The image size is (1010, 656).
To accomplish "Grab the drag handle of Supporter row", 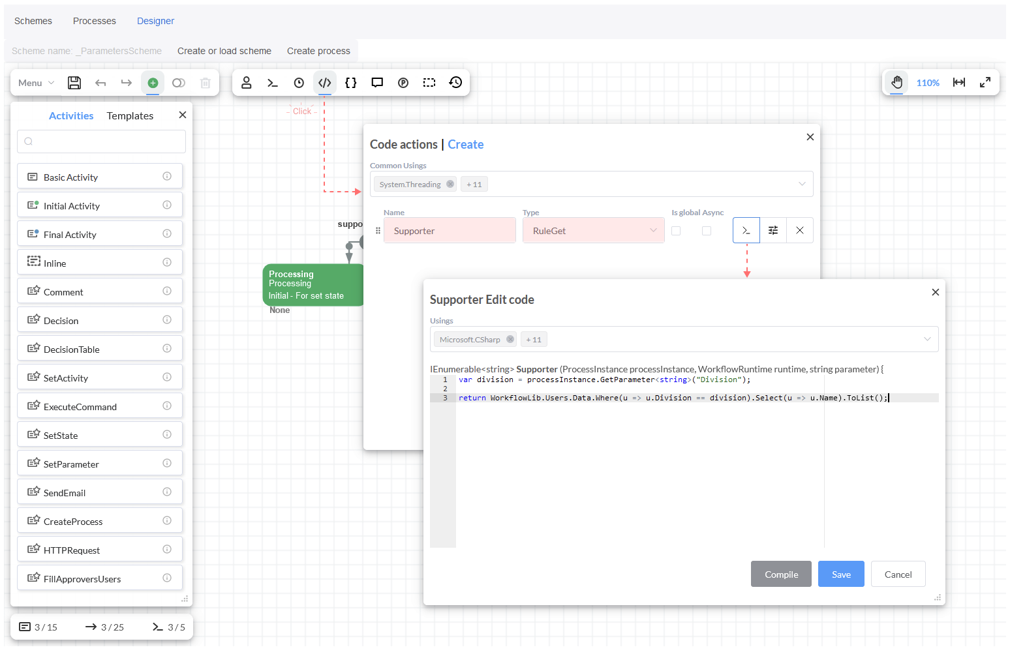I will [x=378, y=230].
